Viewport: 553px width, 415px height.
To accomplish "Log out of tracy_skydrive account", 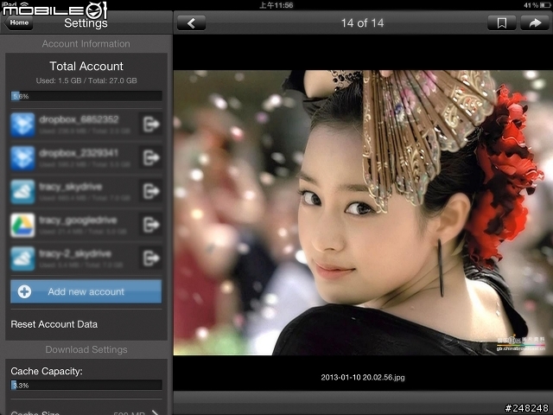I will click(x=151, y=191).
